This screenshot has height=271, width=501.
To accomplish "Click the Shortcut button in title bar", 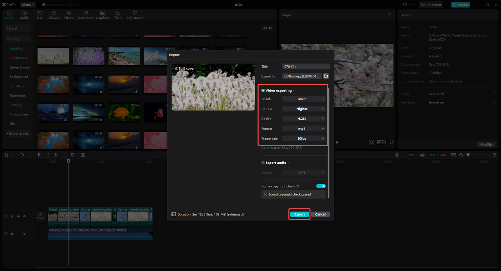I will click(431, 5).
